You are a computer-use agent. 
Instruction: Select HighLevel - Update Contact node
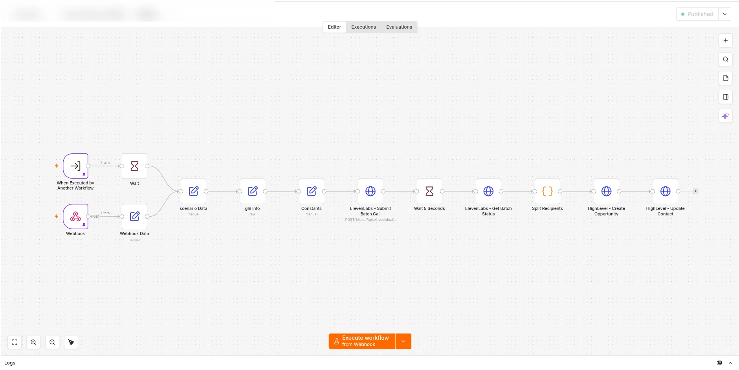(665, 191)
